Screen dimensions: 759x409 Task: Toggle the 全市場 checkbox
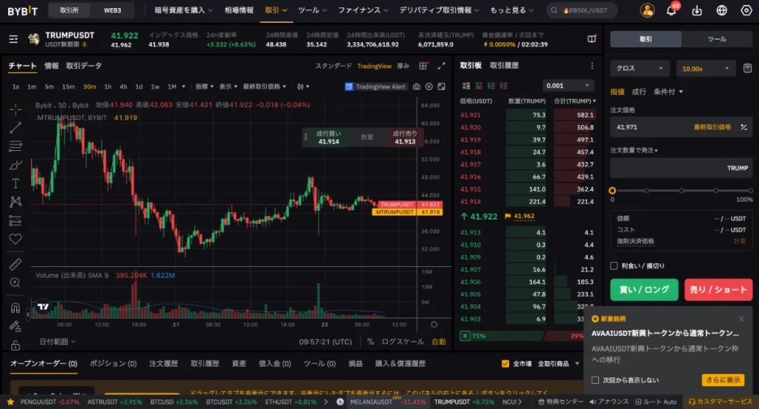(506, 364)
